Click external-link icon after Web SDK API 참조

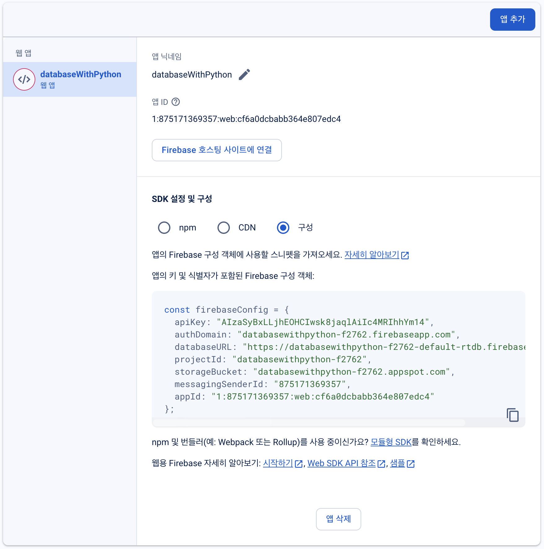point(381,464)
